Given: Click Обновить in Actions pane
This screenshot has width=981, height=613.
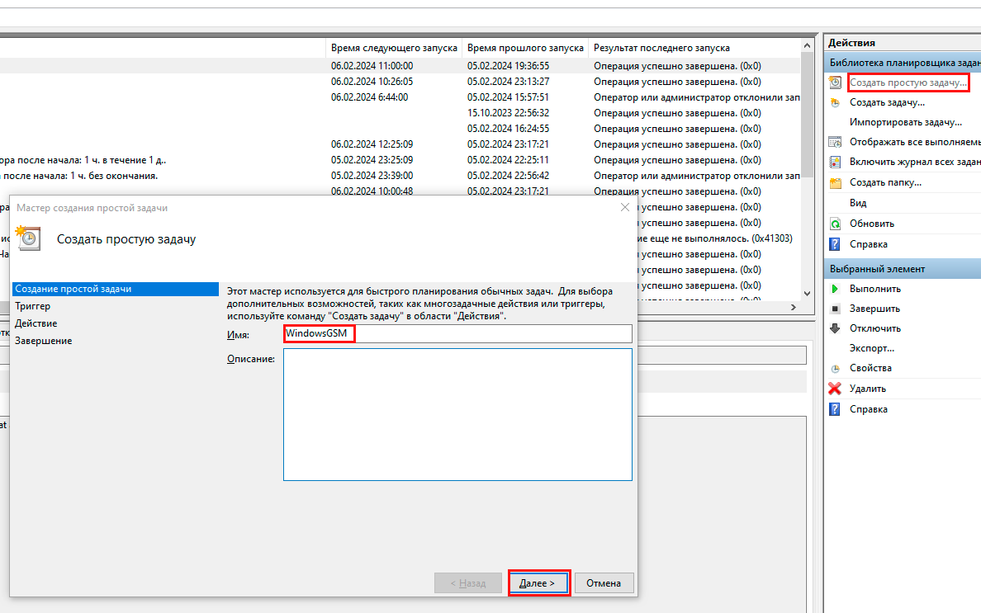Looking at the screenshot, I should coord(871,224).
